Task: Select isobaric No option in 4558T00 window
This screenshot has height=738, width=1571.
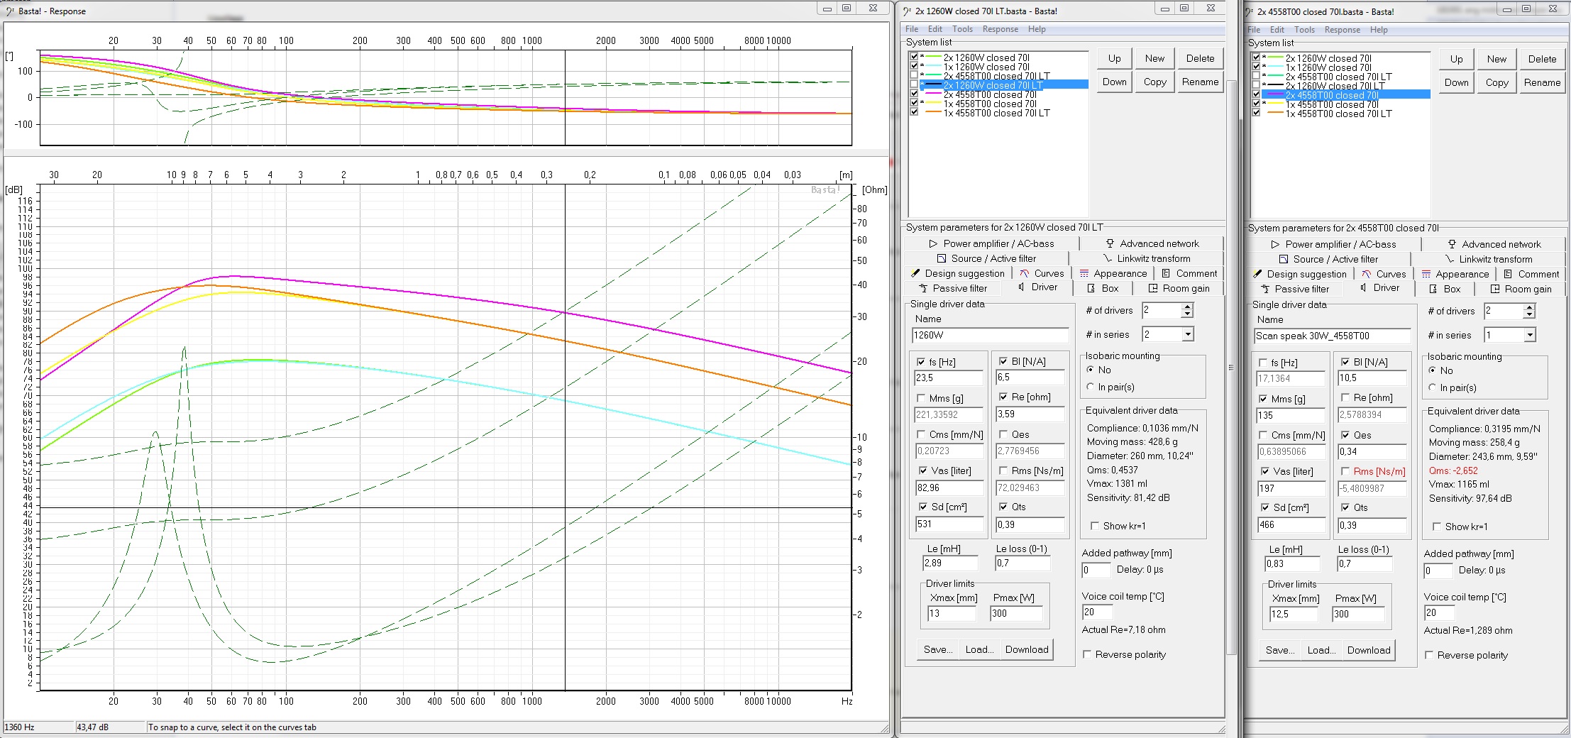Action: tap(1433, 370)
